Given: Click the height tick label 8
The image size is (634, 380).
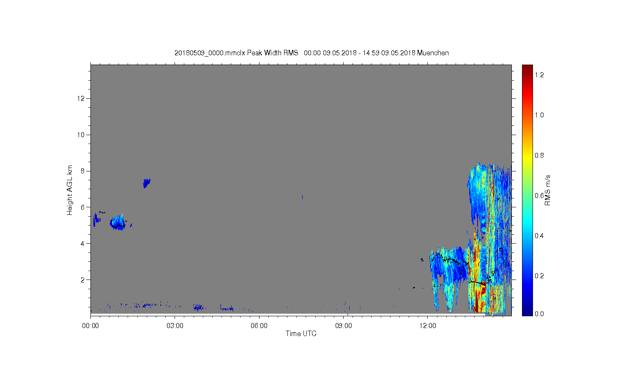Looking at the screenshot, I should click(x=83, y=171).
